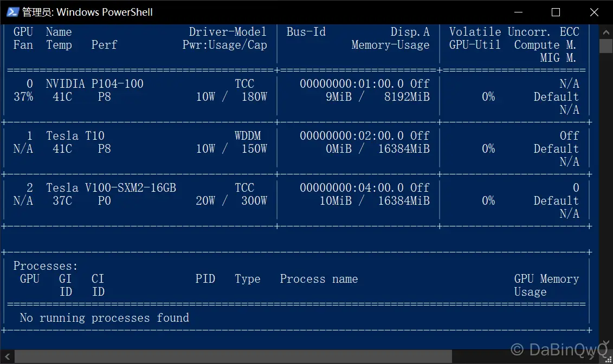Click the 'Process name' column header
Viewport: 613px width, 364px height.
tap(319, 278)
